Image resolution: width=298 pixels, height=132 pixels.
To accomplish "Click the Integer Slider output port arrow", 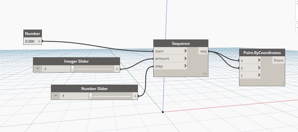I will [x=117, y=69].
